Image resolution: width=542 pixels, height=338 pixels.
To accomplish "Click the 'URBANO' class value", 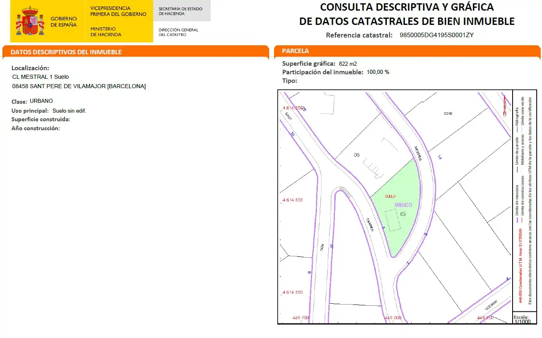I will [x=41, y=101].
